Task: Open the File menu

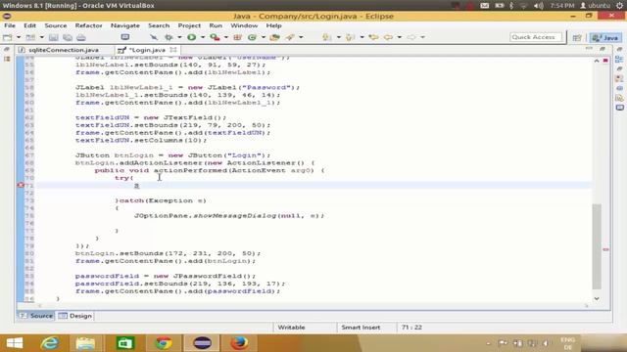Action: pos(10,25)
